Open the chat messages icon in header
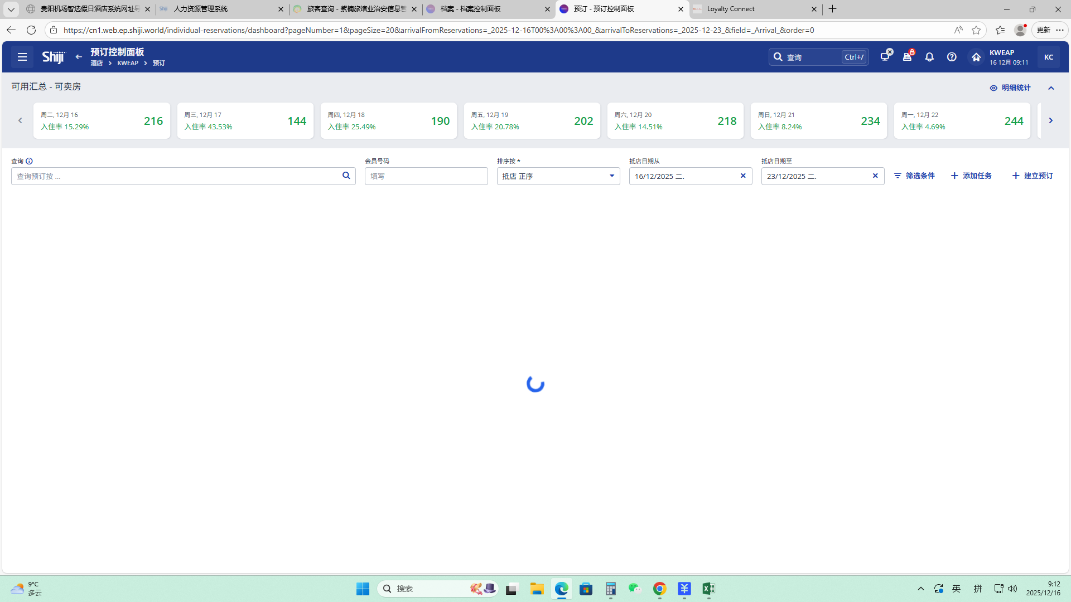Screen dimensions: 1071x602 click(885, 56)
